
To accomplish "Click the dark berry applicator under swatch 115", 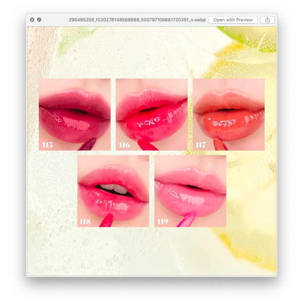I will click(x=87, y=145).
